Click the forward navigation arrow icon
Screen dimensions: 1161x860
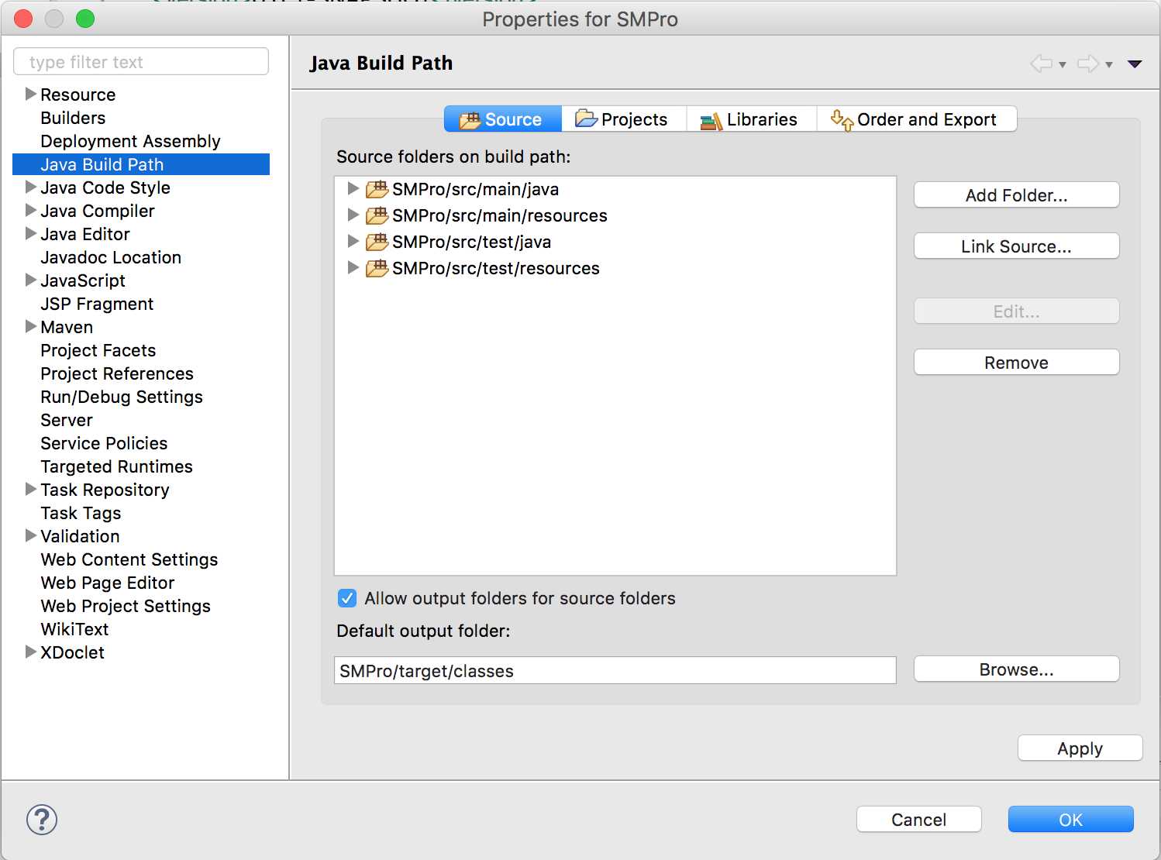click(x=1088, y=64)
